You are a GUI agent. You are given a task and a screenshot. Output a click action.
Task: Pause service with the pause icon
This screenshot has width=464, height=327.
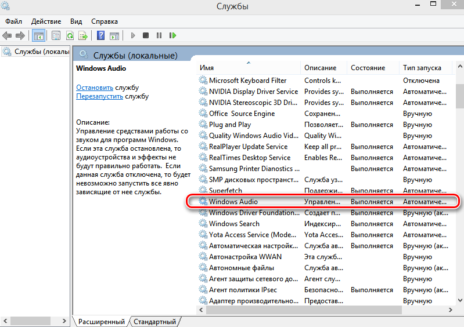(159, 35)
